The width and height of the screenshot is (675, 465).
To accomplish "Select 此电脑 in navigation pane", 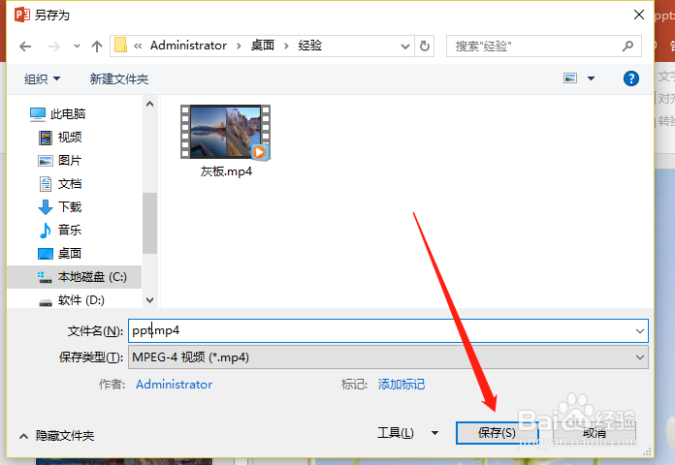I will point(57,114).
